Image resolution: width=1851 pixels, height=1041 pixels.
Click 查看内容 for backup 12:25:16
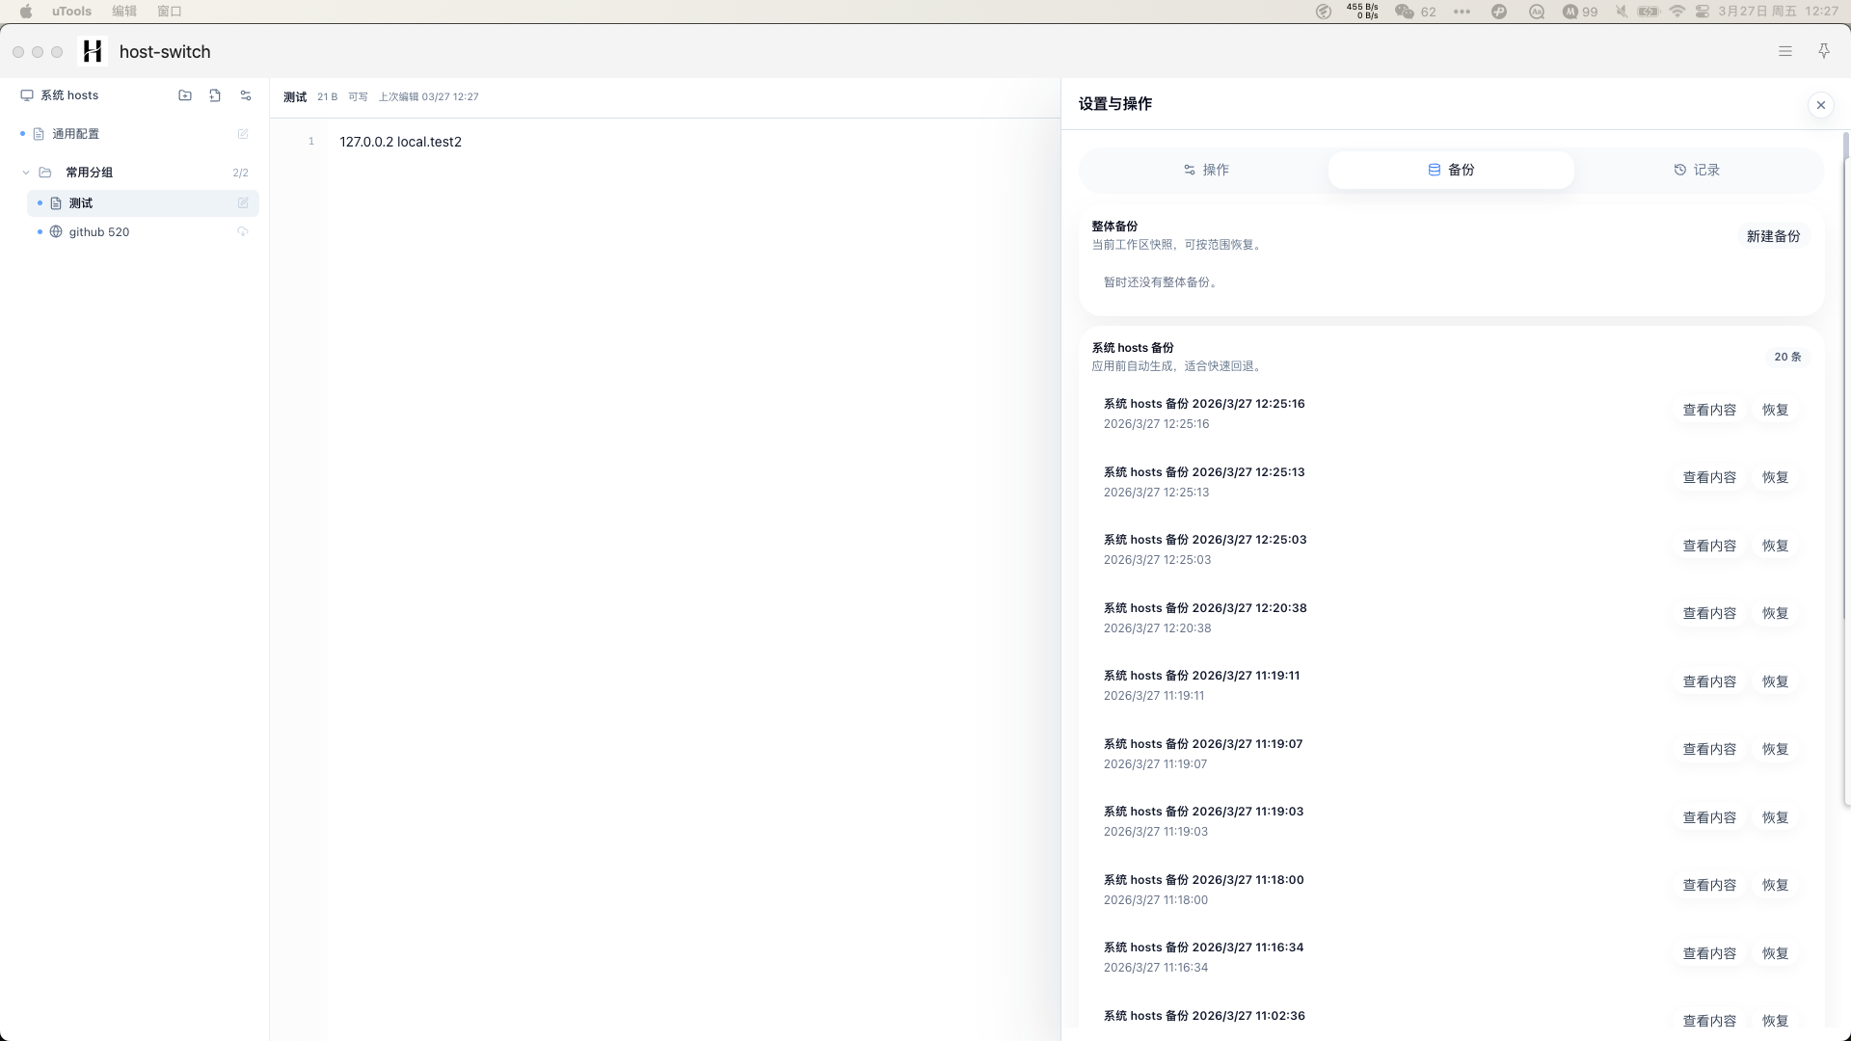(1708, 410)
